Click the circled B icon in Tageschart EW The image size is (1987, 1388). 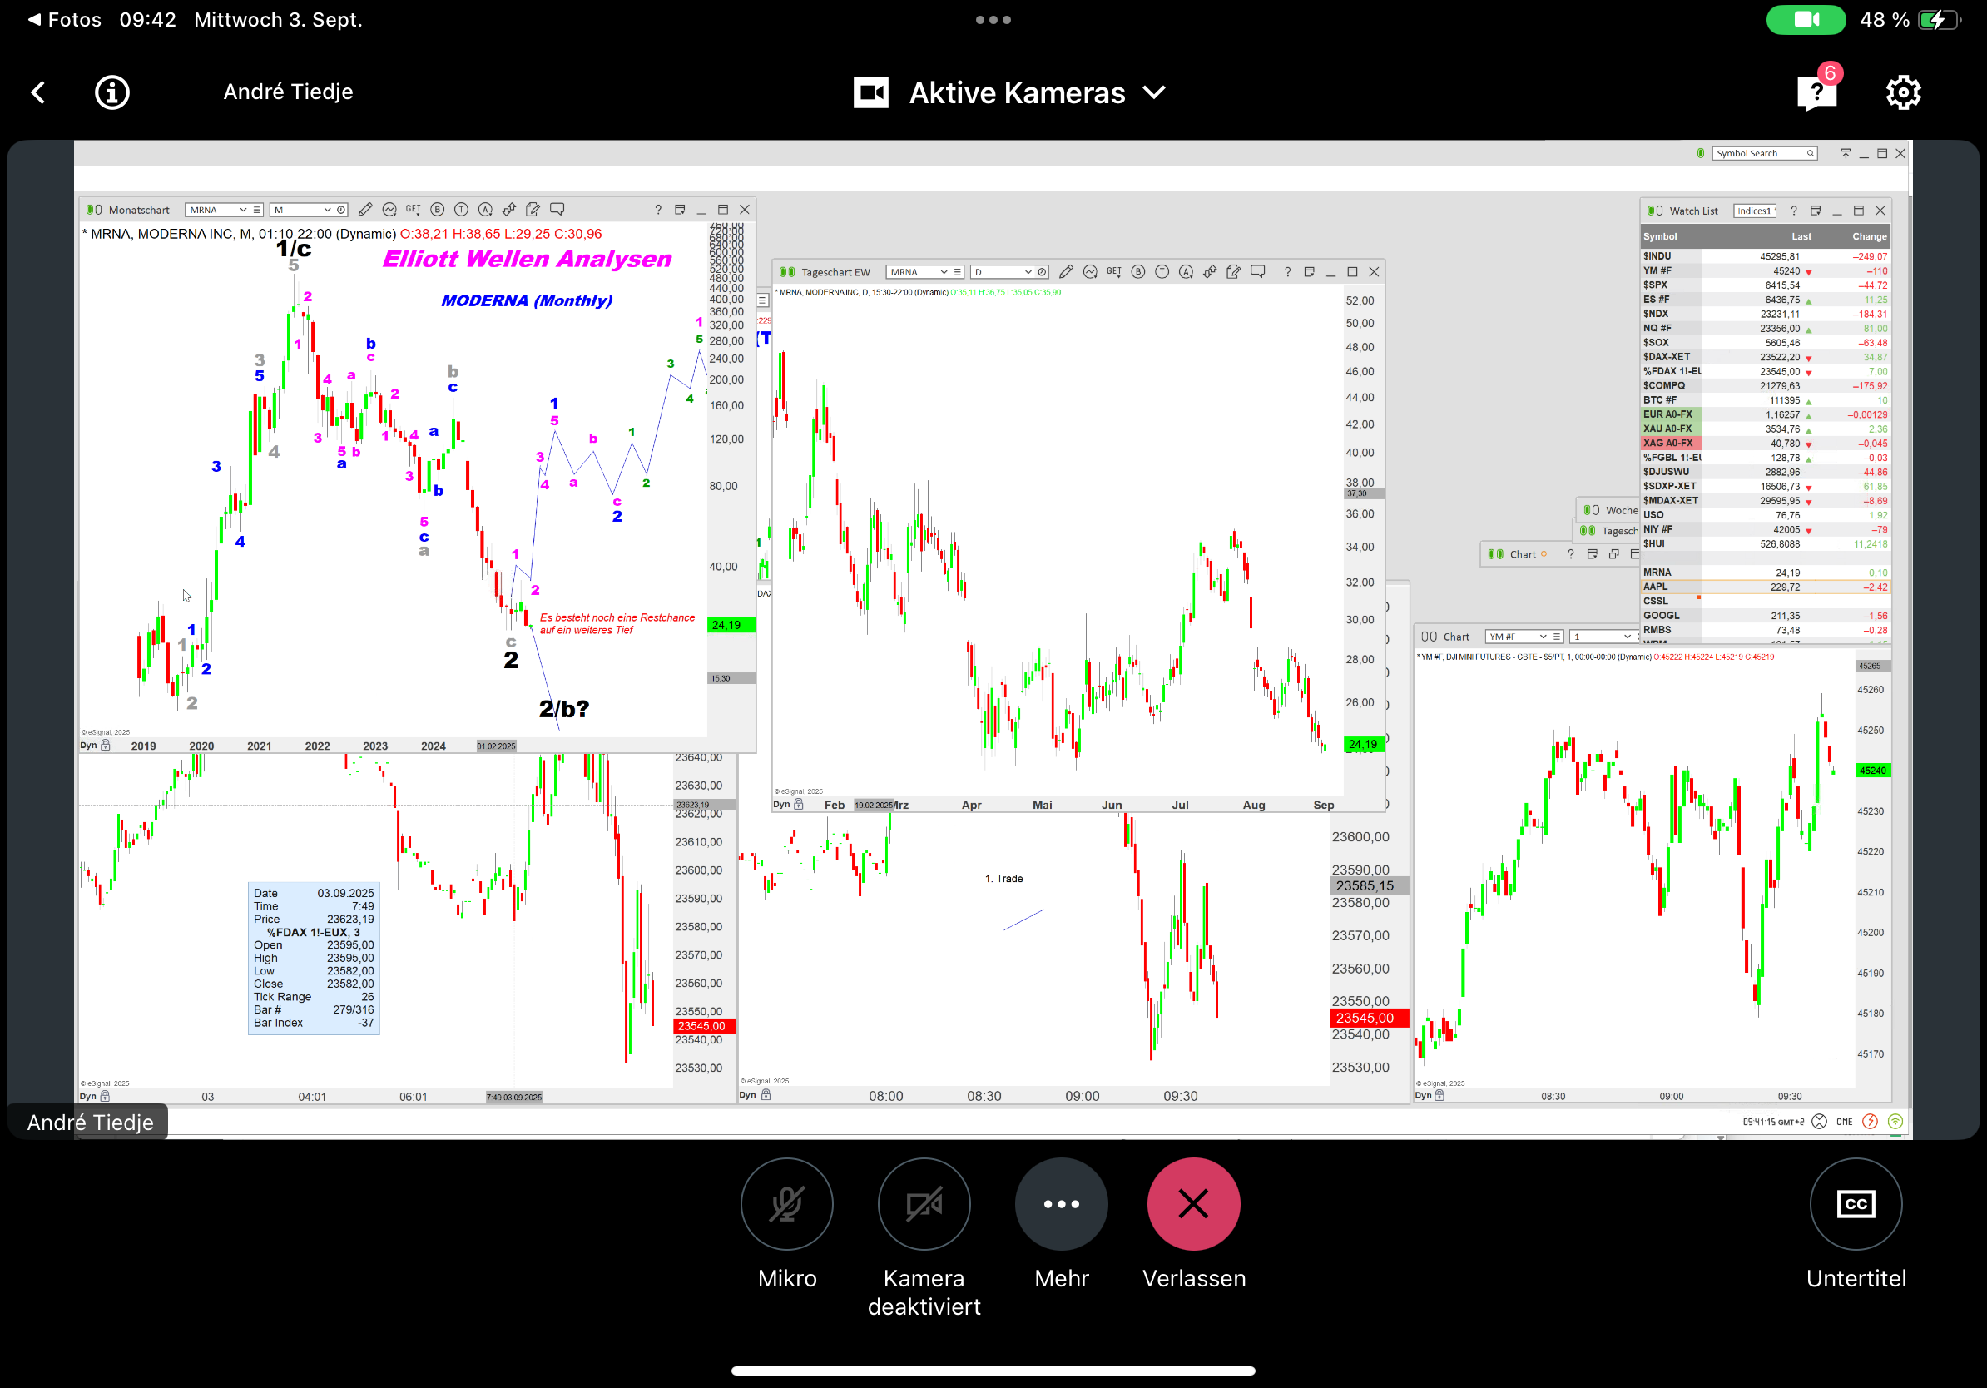pos(1138,272)
